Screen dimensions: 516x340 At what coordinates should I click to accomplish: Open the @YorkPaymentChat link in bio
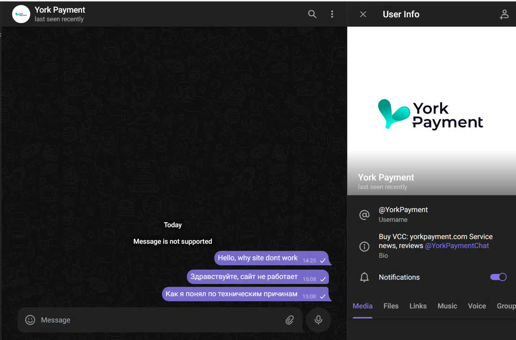pyautogui.click(x=457, y=245)
